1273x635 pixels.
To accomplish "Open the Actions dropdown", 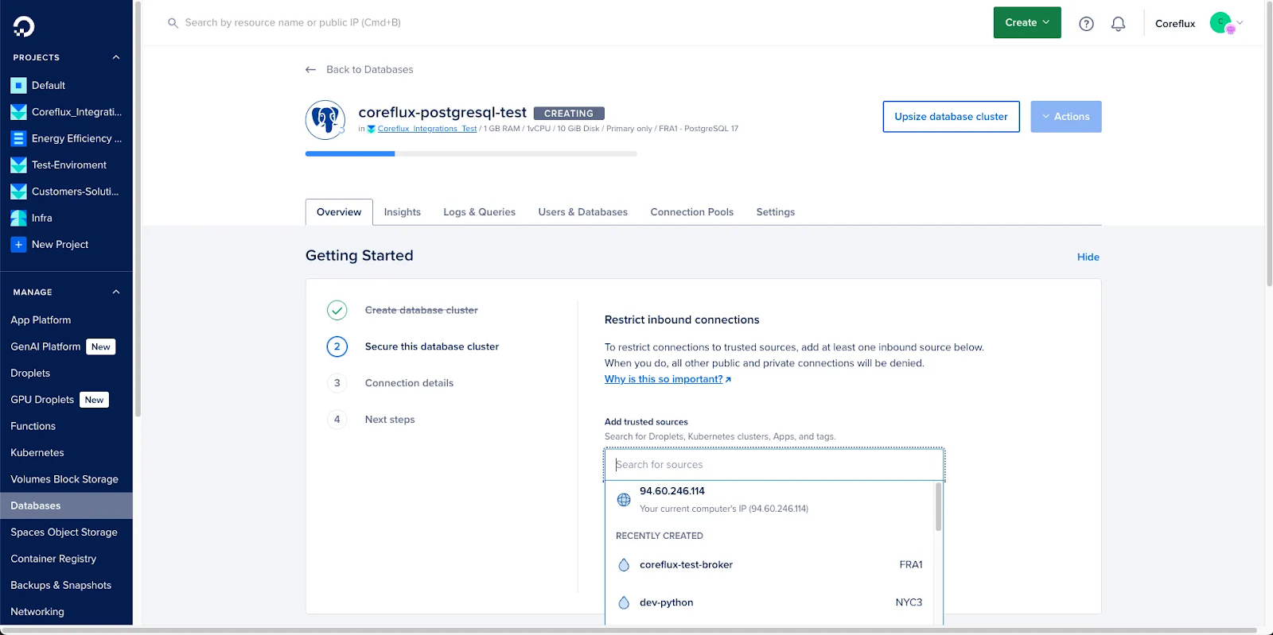I will point(1066,117).
